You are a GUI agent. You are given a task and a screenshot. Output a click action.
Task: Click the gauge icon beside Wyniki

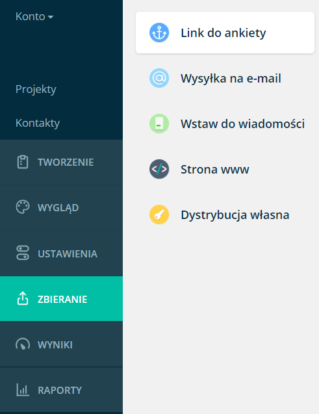23,344
